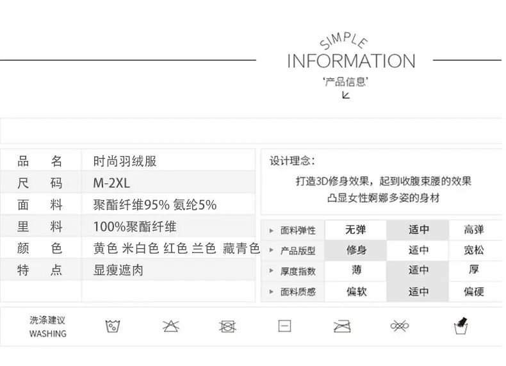Viewport: 506px width, 366px height.
Task: Select 高弹 elasticity option
Action: [474, 230]
